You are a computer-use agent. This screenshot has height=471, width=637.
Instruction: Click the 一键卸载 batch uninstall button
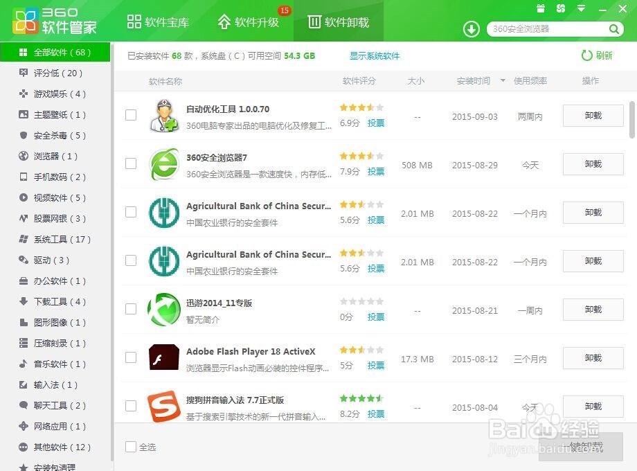(x=581, y=447)
